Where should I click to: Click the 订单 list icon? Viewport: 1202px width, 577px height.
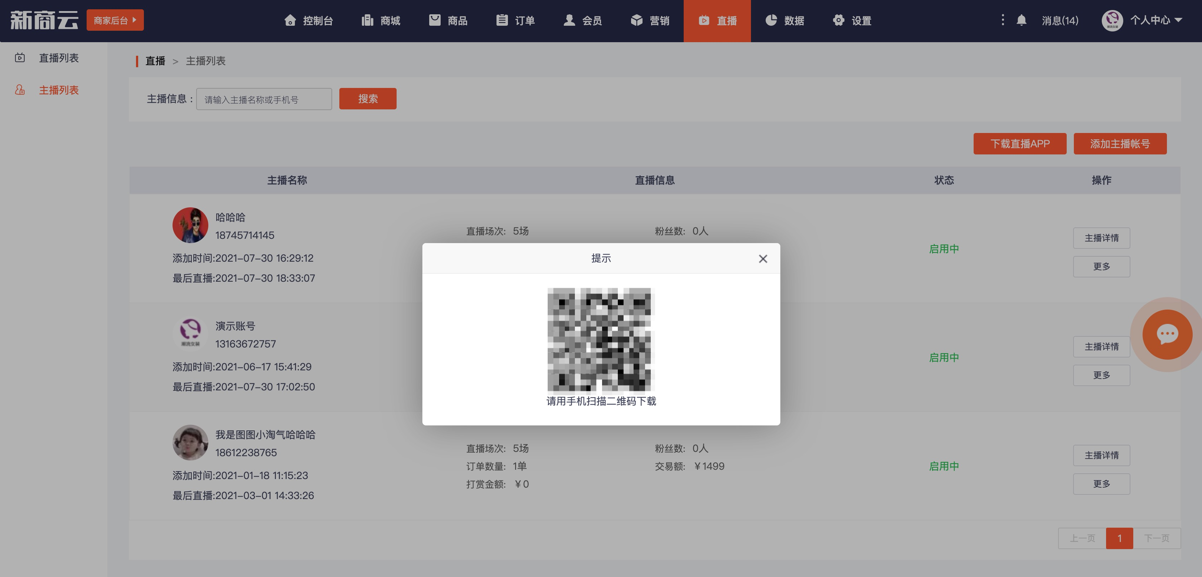point(501,20)
